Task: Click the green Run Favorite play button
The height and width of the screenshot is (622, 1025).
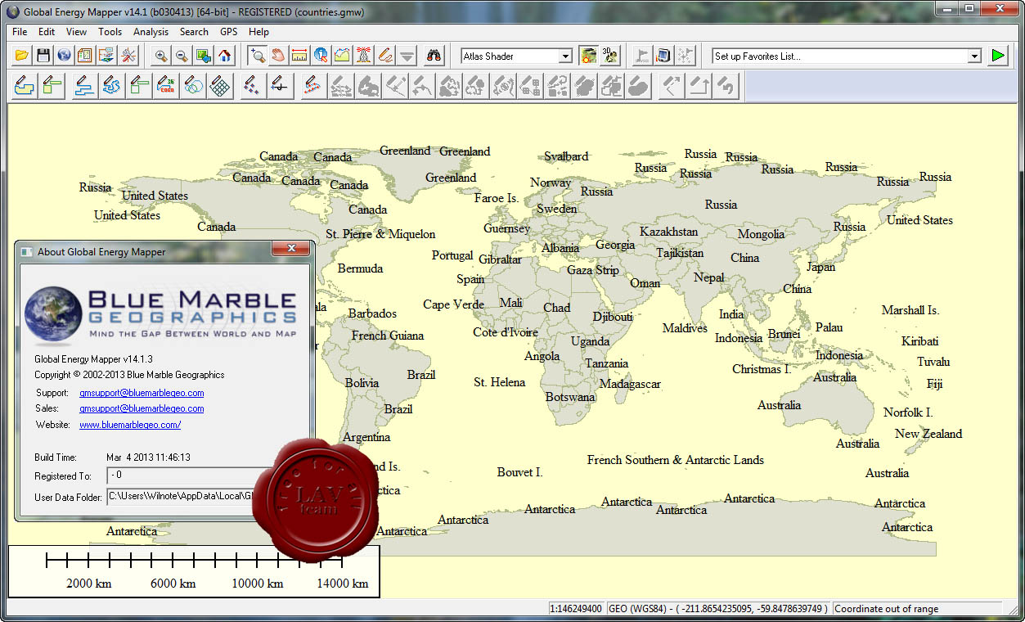Action: 997,56
